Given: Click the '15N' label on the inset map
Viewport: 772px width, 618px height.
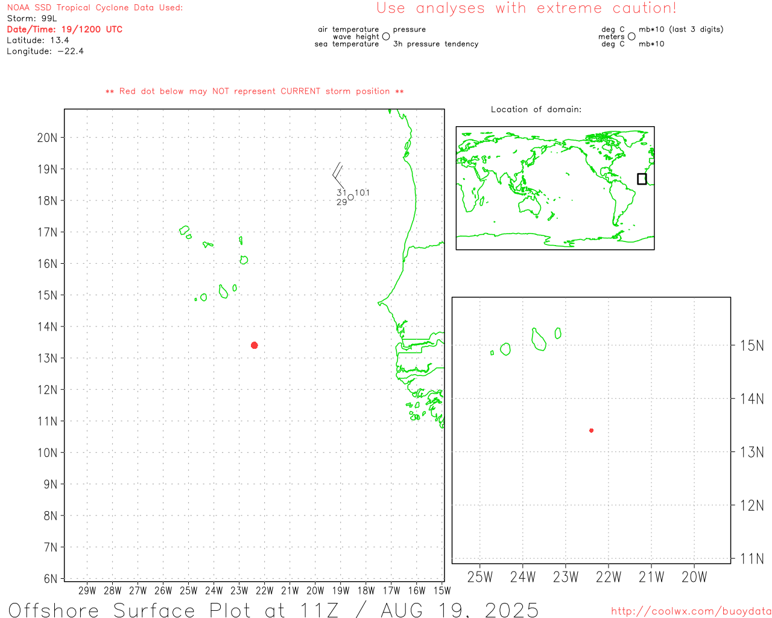Looking at the screenshot, I should [752, 346].
